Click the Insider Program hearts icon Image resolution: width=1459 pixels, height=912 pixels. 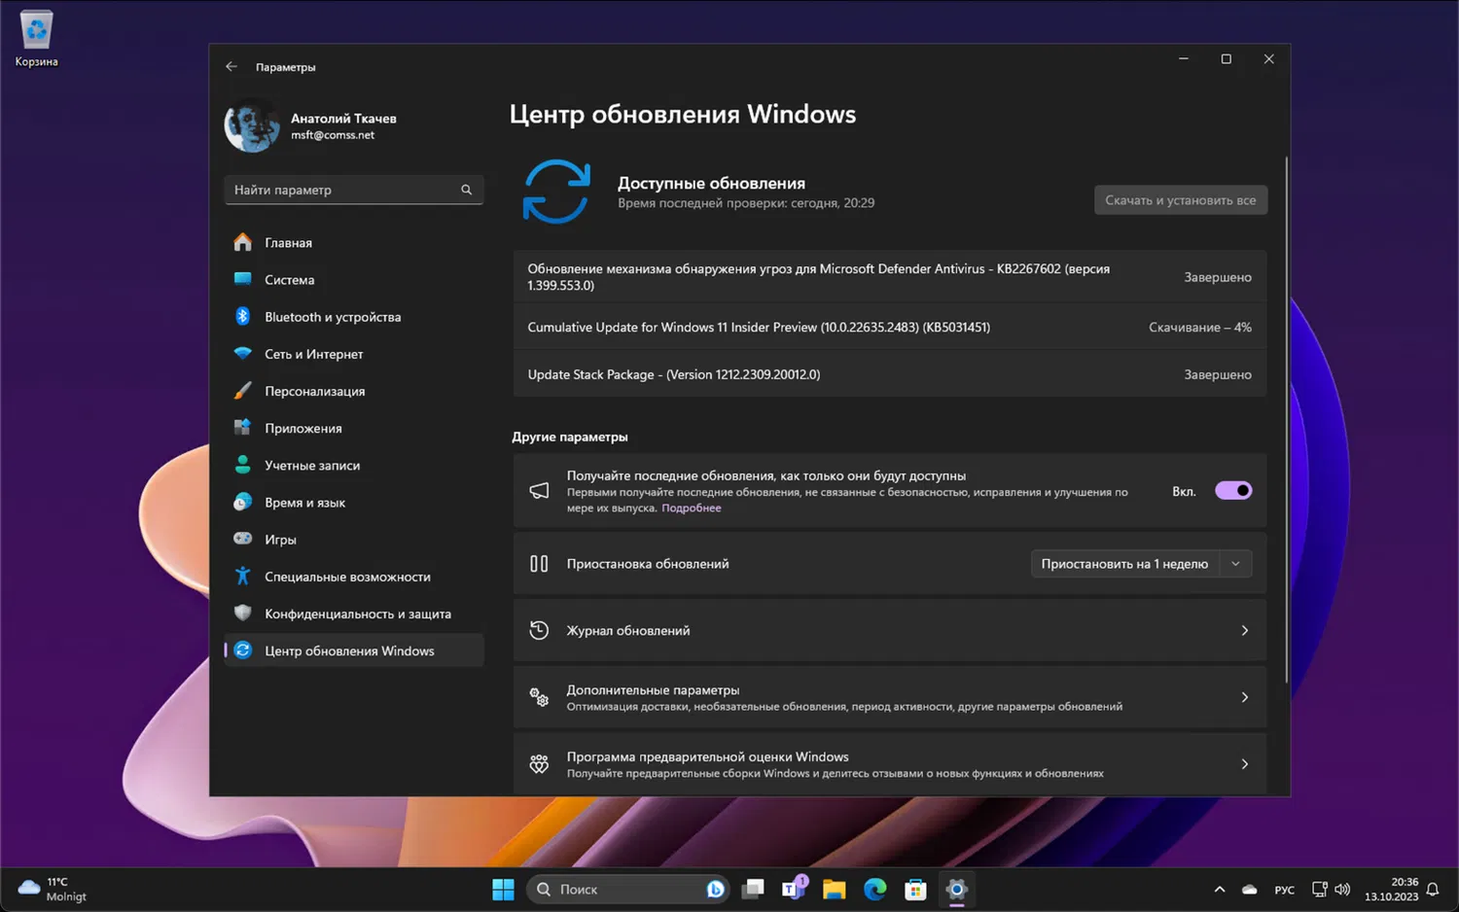coord(539,764)
